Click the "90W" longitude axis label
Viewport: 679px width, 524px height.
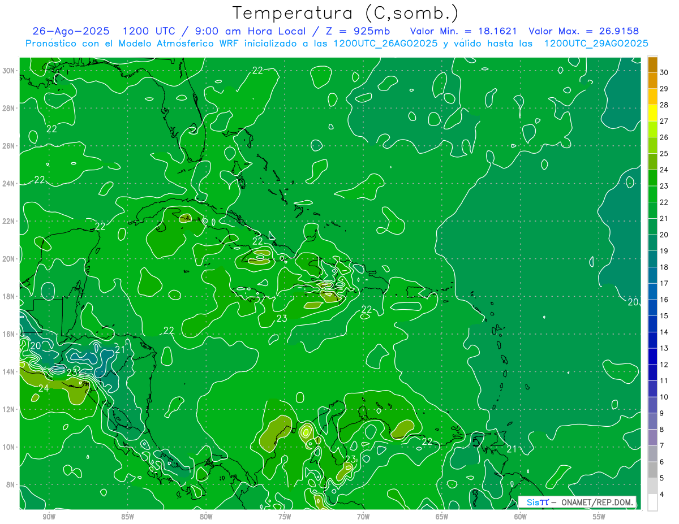pos(49,516)
